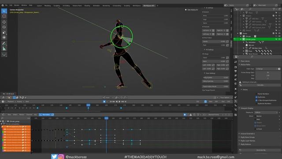Click timeline current frame marker
282x159 pixels.
click(x=88, y=105)
